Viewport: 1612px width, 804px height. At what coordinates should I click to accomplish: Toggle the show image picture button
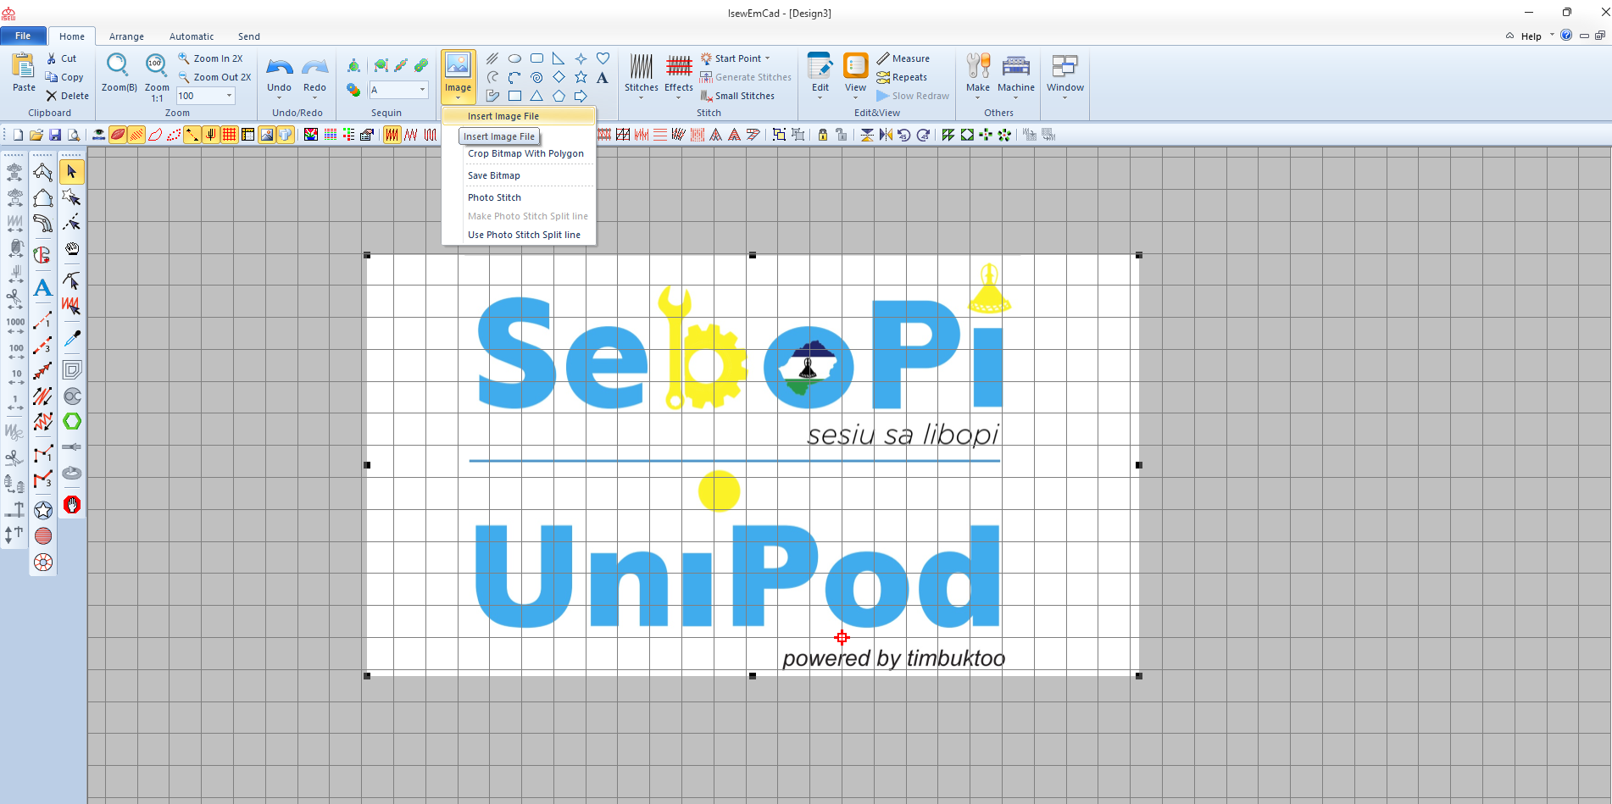click(267, 135)
